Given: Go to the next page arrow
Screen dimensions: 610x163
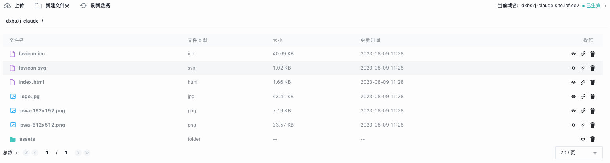Looking at the screenshot, I should [x=78, y=153].
